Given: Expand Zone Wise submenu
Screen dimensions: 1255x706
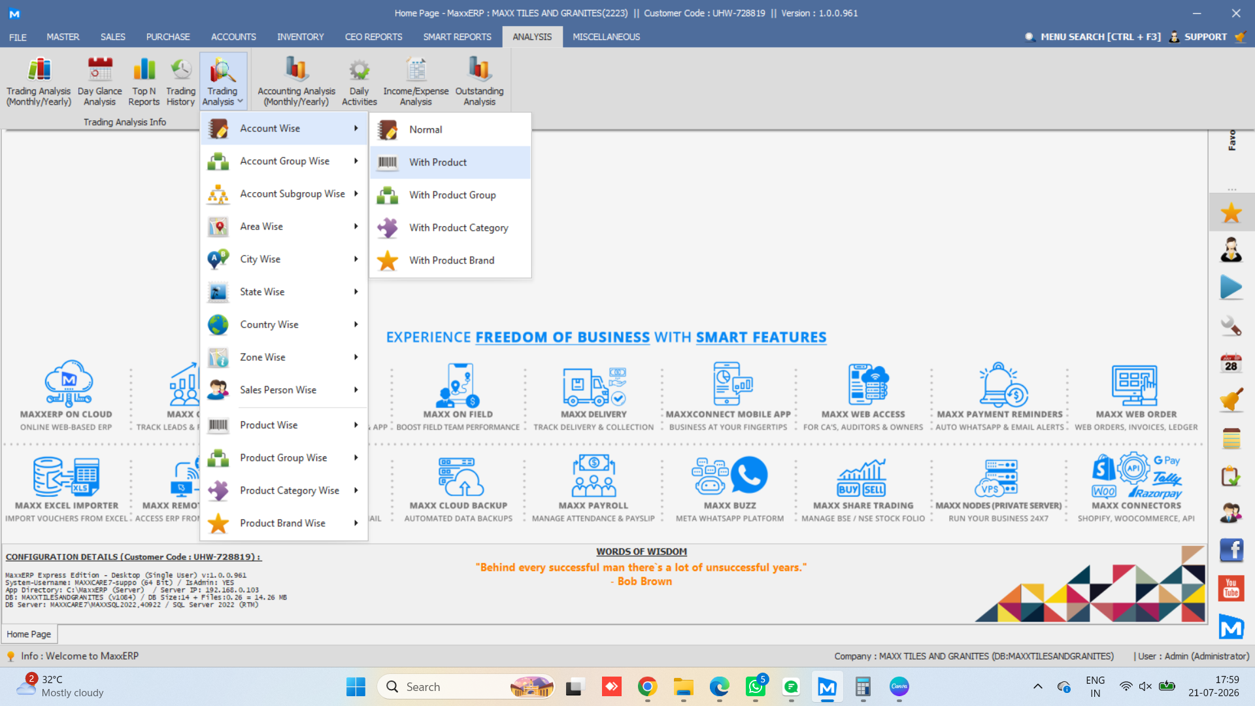Looking at the screenshot, I should (284, 358).
